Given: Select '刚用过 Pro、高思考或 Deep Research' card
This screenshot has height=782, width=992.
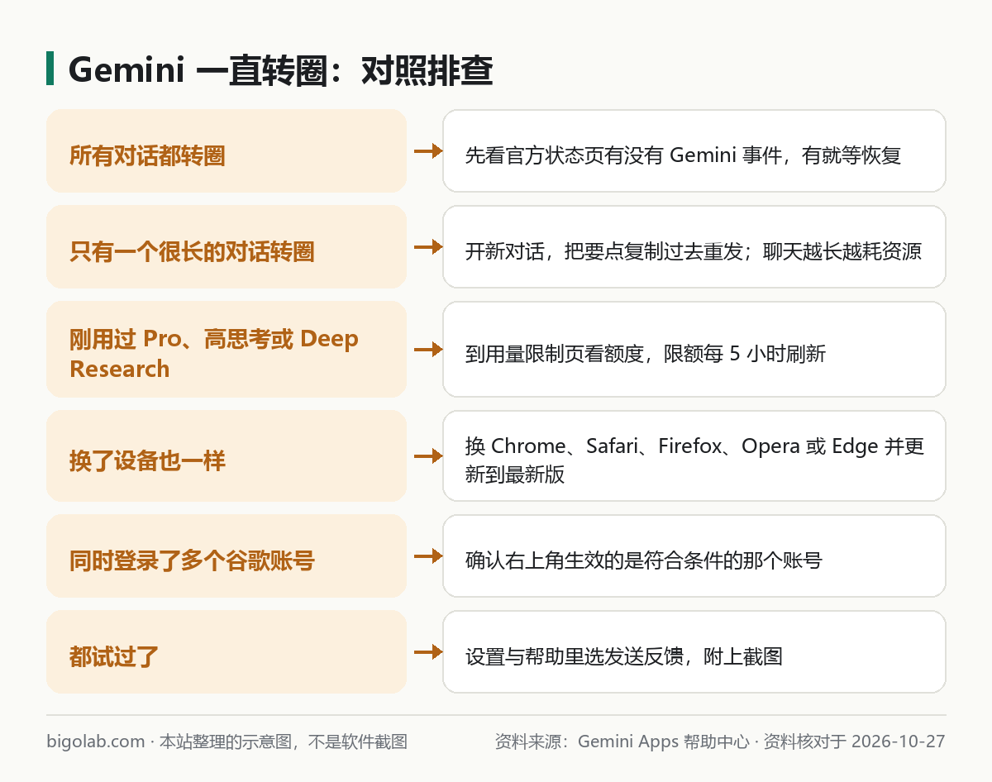Looking at the screenshot, I should [x=227, y=350].
